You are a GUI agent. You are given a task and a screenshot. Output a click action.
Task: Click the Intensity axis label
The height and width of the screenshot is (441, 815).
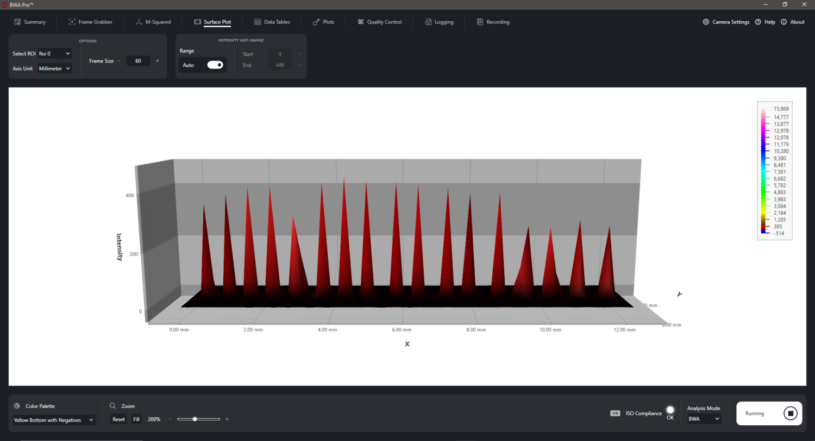pyautogui.click(x=120, y=247)
